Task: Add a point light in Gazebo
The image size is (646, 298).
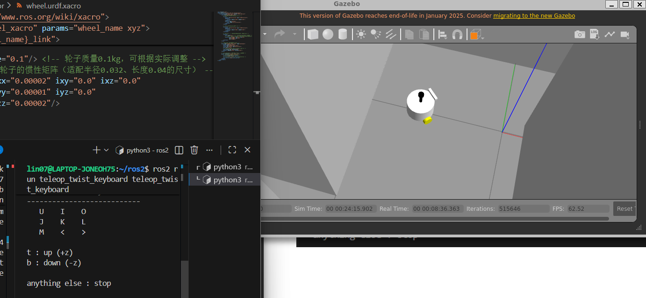Action: (361, 35)
